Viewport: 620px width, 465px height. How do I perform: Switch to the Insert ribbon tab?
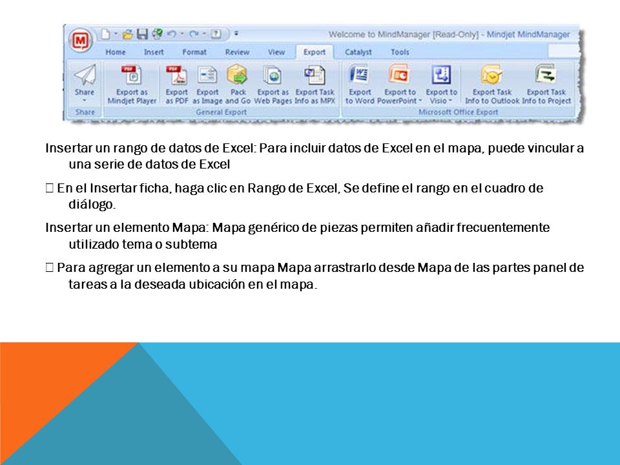tap(154, 52)
